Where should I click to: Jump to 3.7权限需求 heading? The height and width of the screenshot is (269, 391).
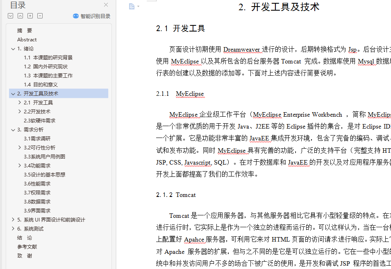[x=37, y=192]
